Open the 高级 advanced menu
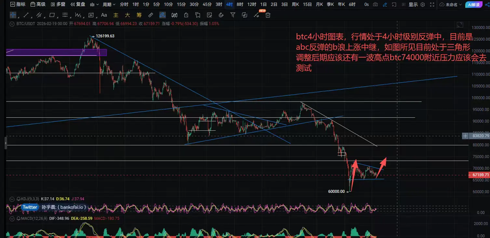This screenshot has width=490, height=238. pos(38,5)
